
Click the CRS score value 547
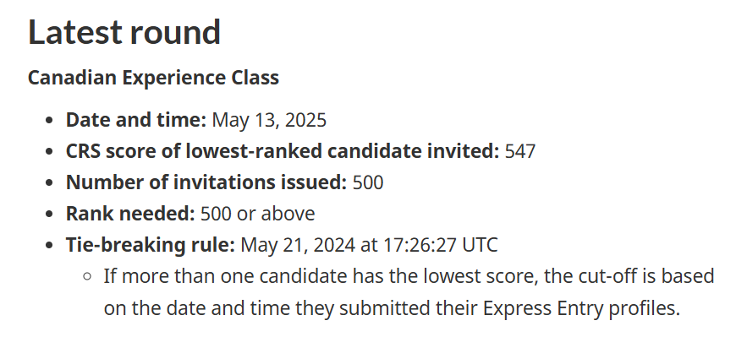(x=520, y=151)
